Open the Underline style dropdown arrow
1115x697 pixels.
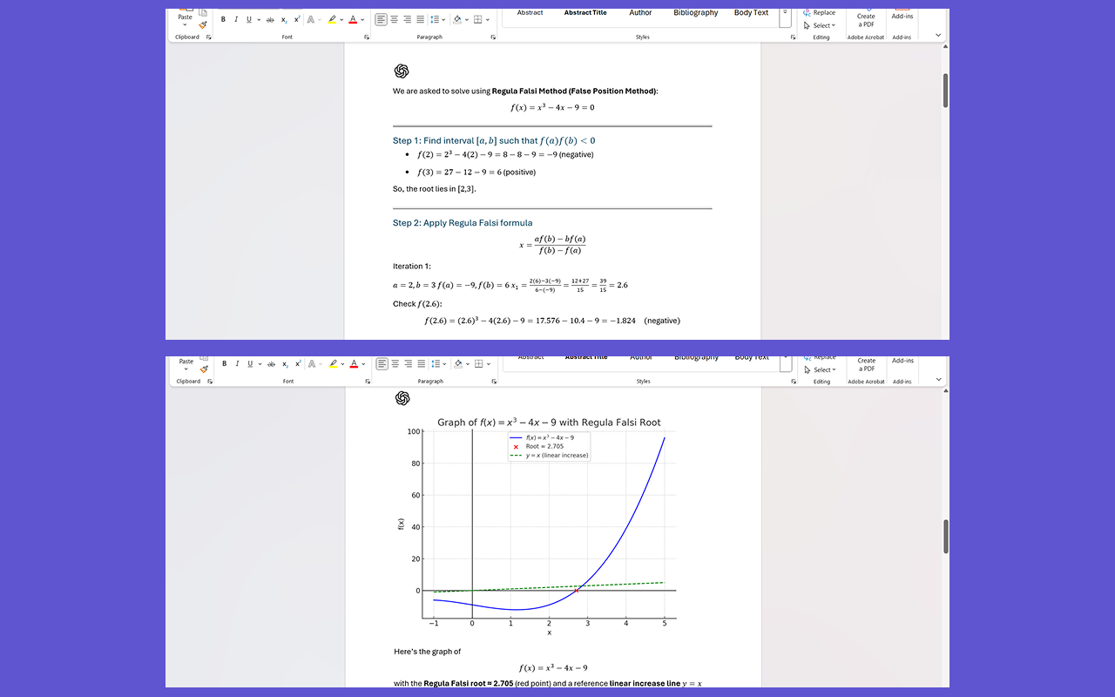(x=259, y=18)
